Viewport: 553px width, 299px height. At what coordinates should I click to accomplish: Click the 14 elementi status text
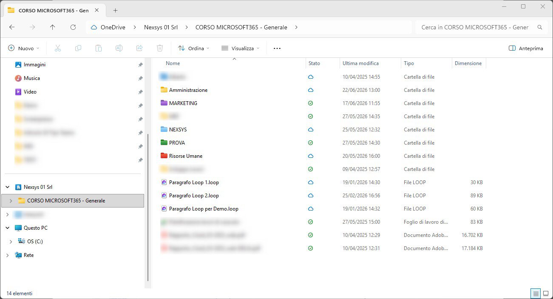[19, 293]
